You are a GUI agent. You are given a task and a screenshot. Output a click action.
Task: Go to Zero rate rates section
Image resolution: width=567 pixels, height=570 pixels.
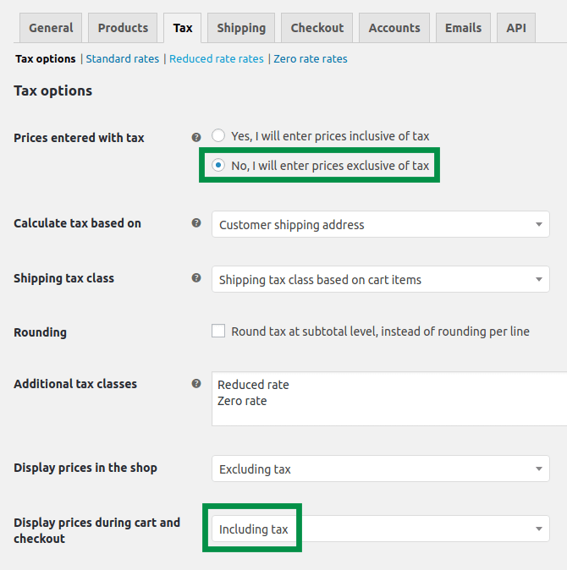[x=311, y=59]
